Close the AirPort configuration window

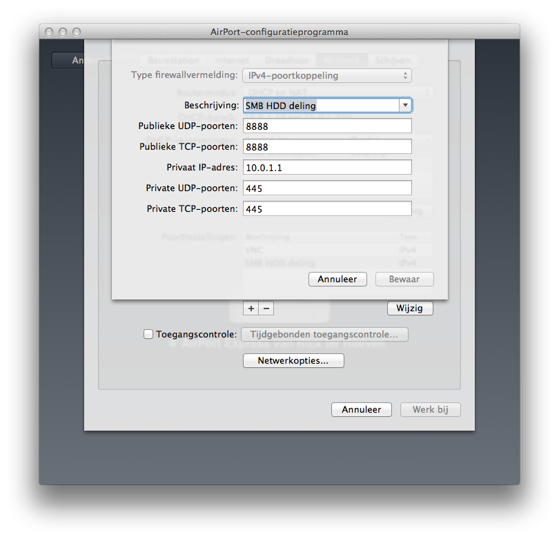click(x=49, y=32)
